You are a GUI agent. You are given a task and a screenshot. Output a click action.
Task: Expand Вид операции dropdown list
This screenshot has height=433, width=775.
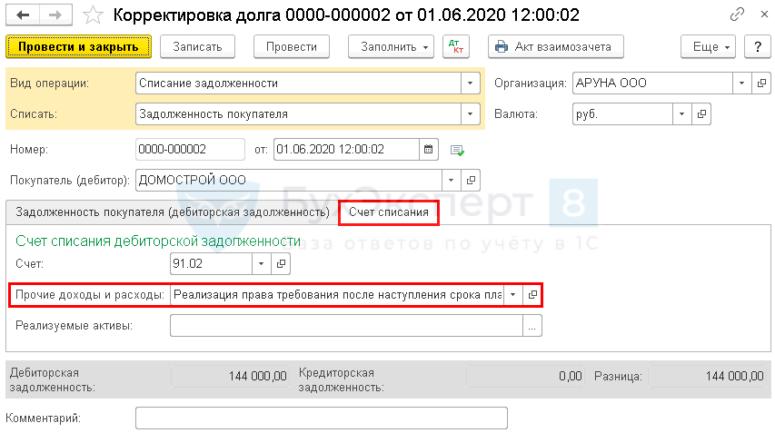pos(471,83)
